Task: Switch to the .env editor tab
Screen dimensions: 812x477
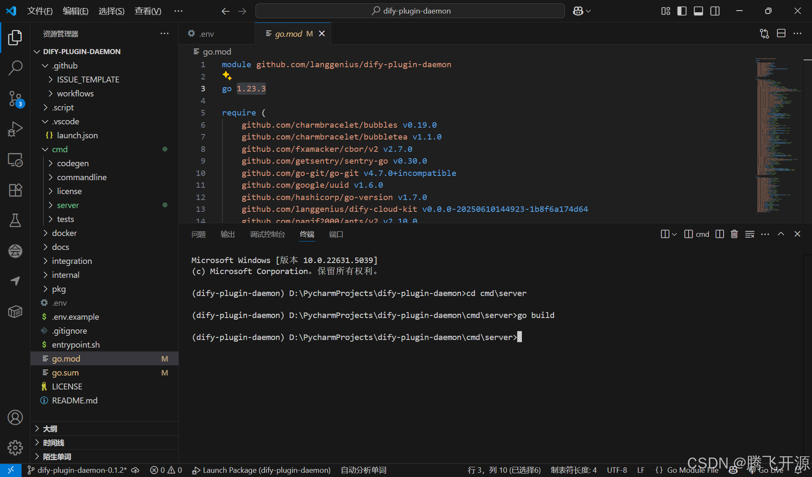Action: [x=206, y=33]
